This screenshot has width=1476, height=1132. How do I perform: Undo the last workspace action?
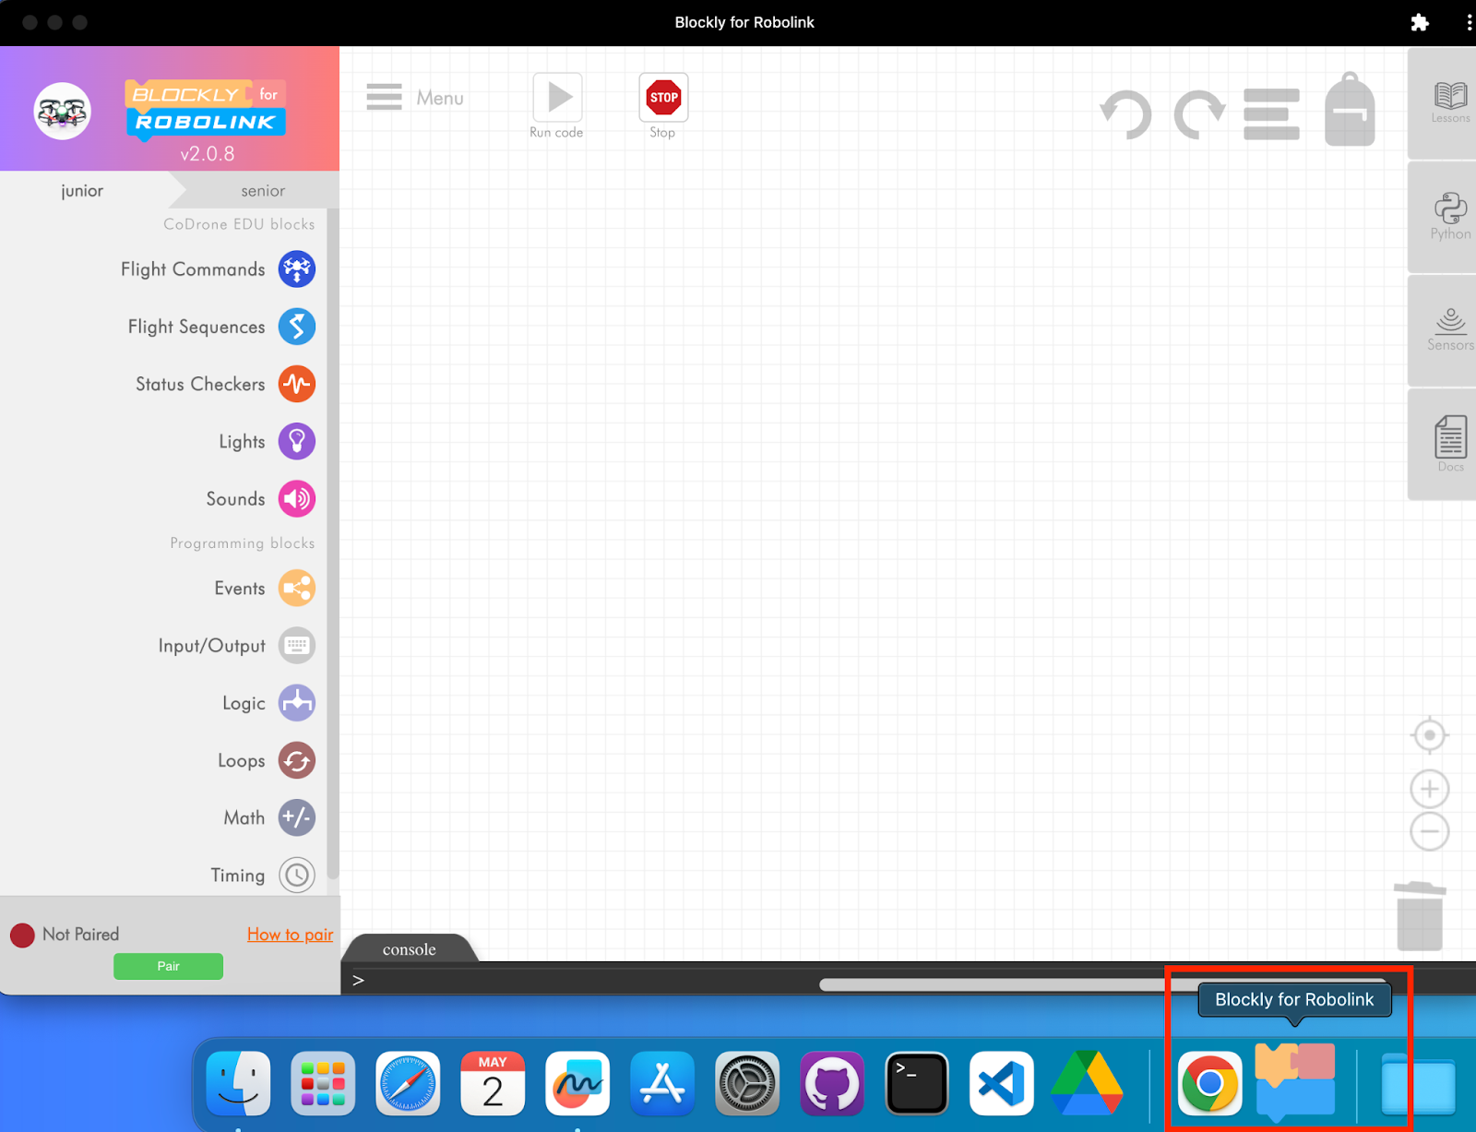pyautogui.click(x=1126, y=114)
